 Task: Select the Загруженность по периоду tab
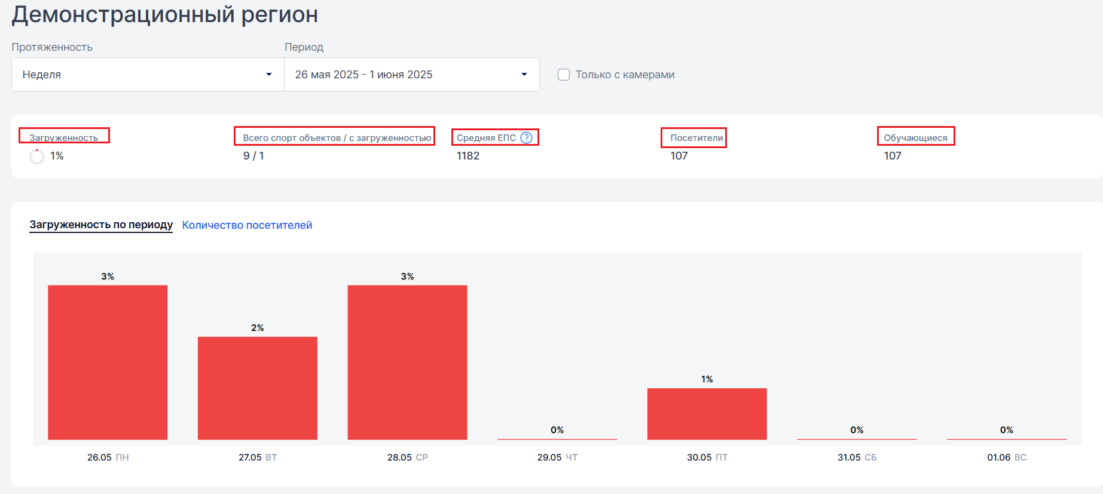point(101,225)
